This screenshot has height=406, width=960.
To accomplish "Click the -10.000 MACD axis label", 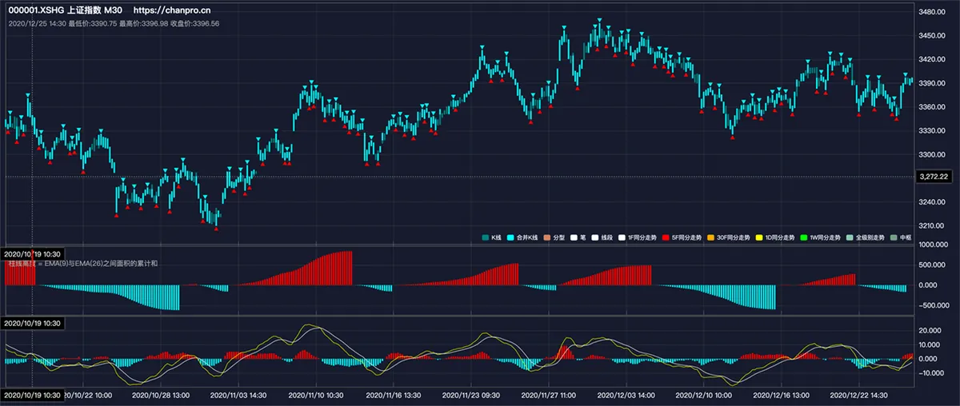I will (933, 373).
